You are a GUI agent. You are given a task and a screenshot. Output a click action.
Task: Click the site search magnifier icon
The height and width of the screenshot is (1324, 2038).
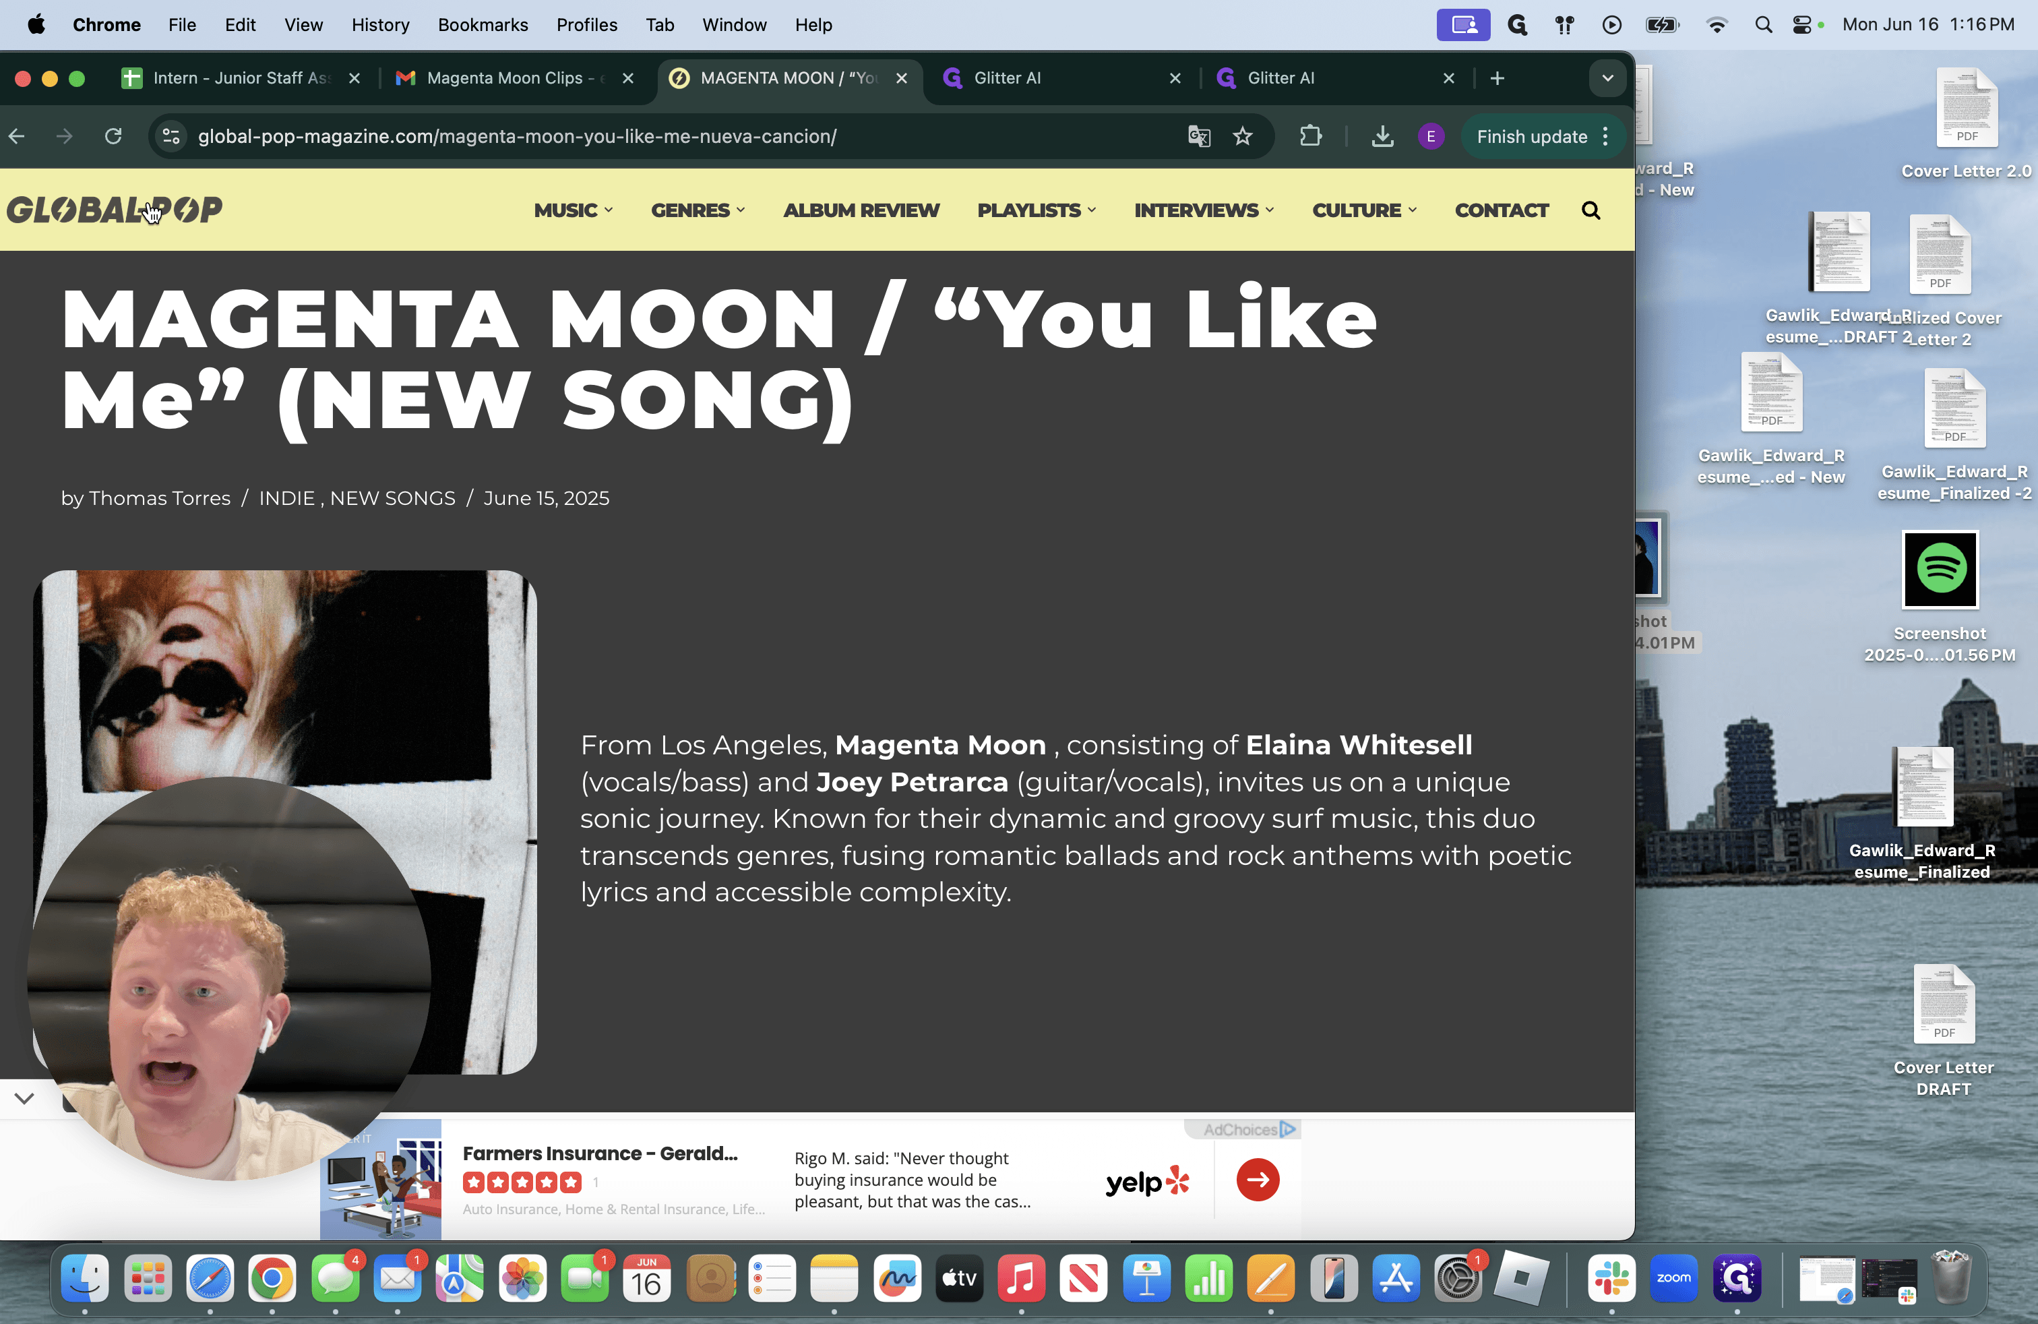1590,210
